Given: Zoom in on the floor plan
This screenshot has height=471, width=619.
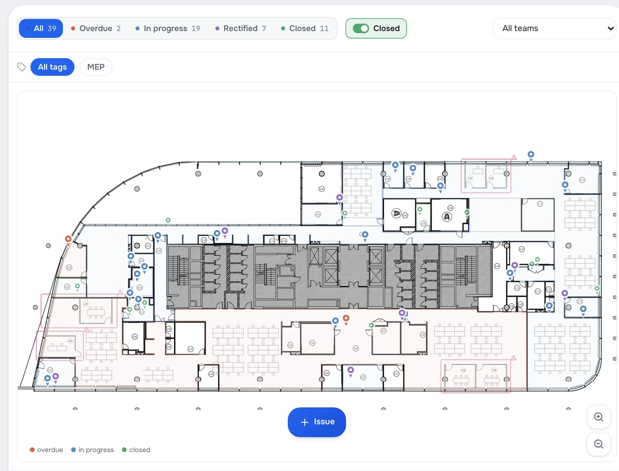Looking at the screenshot, I should (598, 417).
